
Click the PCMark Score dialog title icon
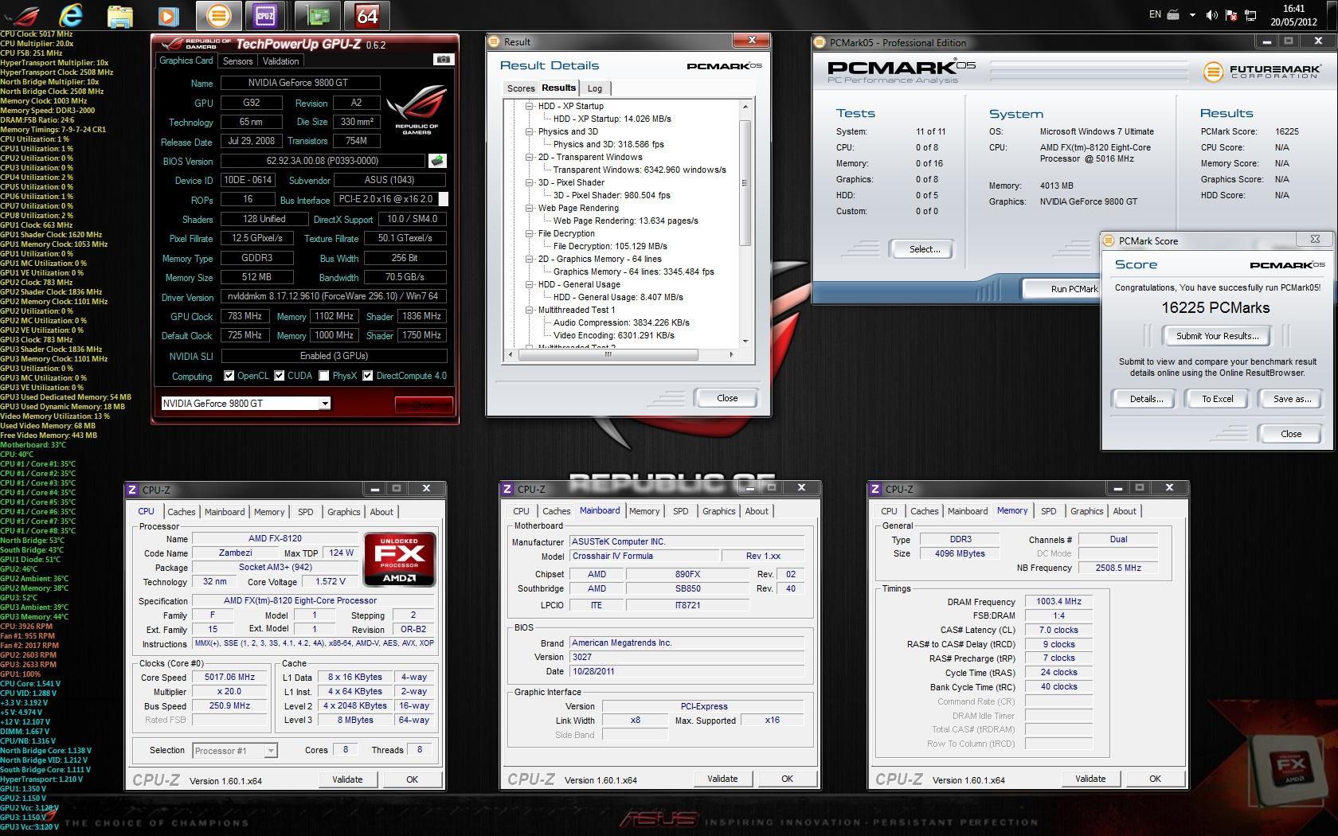click(1109, 240)
